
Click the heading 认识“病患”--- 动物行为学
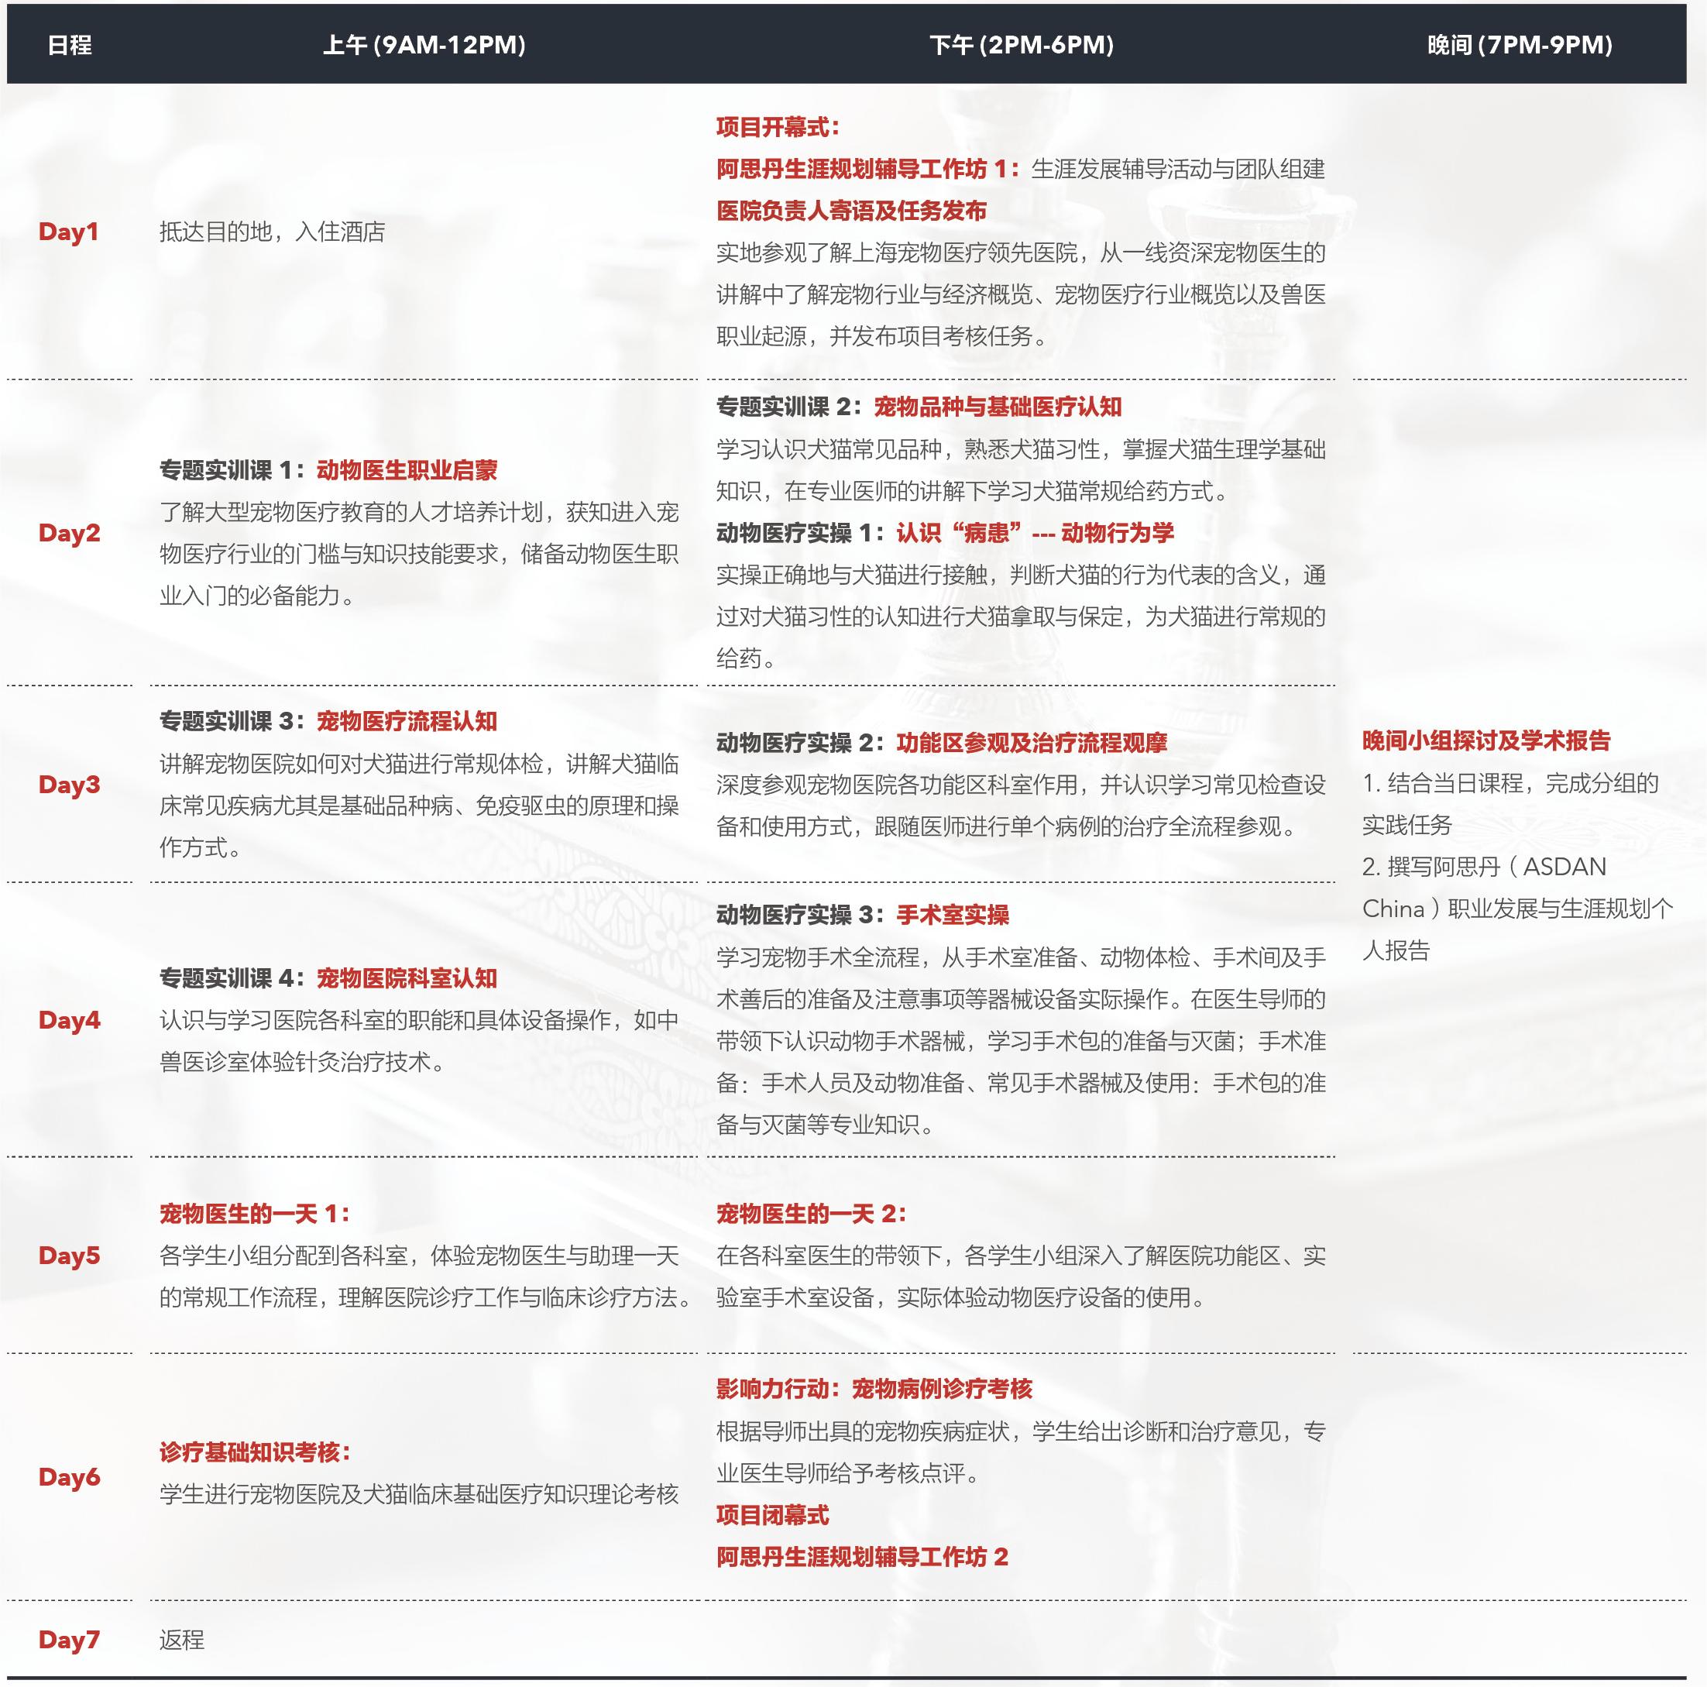(1035, 533)
